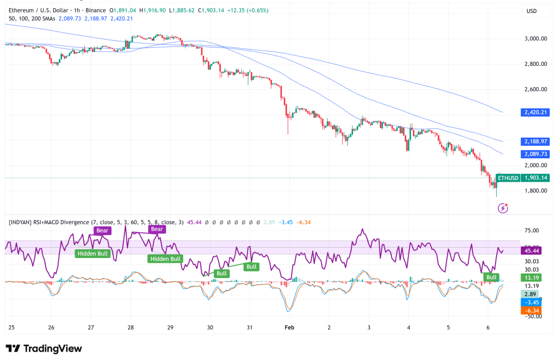The height and width of the screenshot is (363, 557).
Task: Click the 2,188.97 price label on axis
Action: [x=535, y=142]
